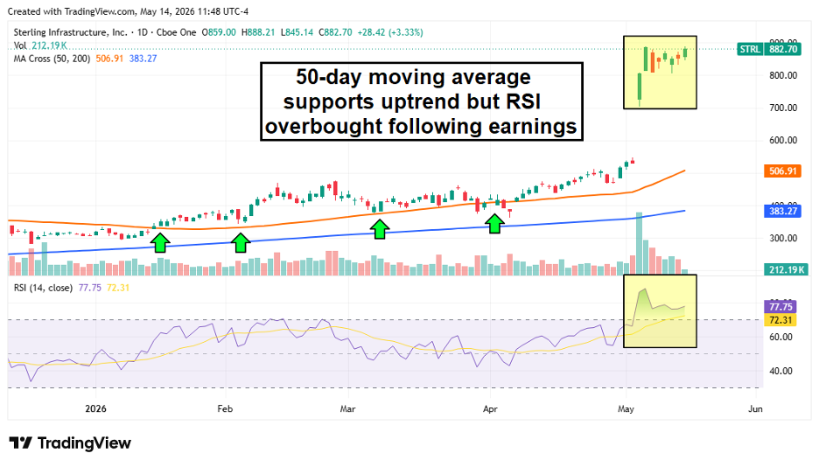Open the Sterling Infrastructure, Inc. symbol title
This screenshot has width=819, height=467.
tap(70, 32)
